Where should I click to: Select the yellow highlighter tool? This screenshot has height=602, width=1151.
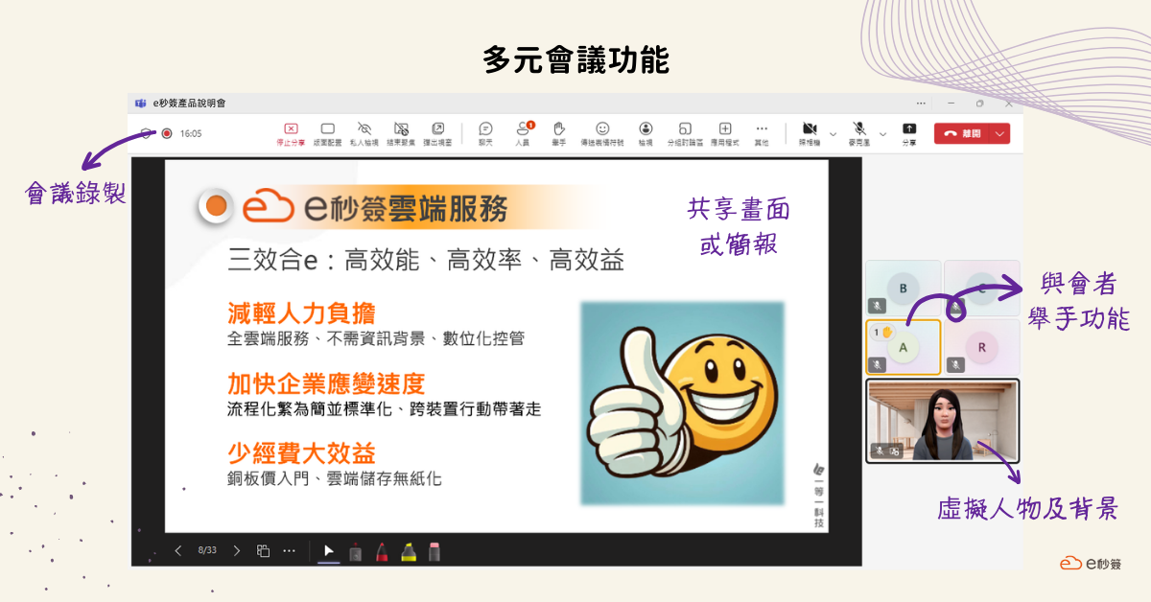408,551
